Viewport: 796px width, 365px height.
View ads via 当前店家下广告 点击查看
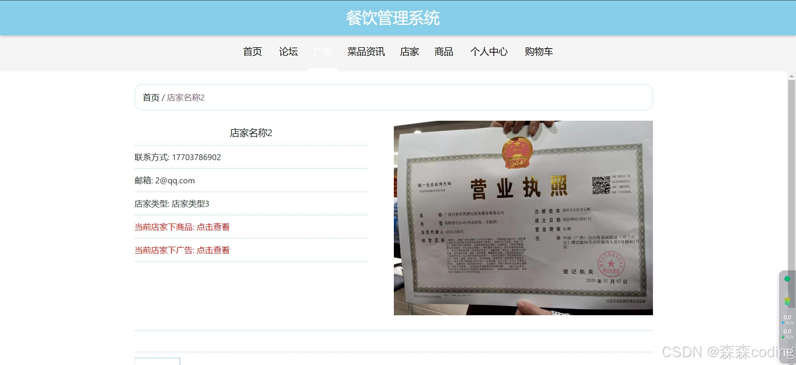click(182, 250)
